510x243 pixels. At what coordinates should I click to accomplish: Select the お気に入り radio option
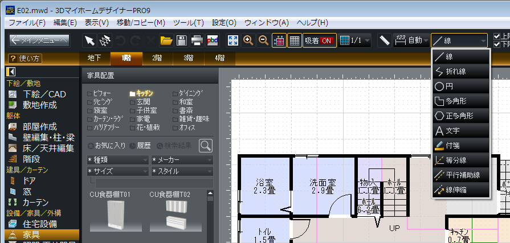click(x=106, y=145)
